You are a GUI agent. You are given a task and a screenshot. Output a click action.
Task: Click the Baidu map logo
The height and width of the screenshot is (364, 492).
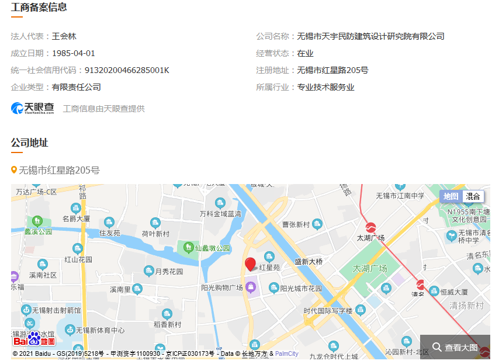(34, 339)
